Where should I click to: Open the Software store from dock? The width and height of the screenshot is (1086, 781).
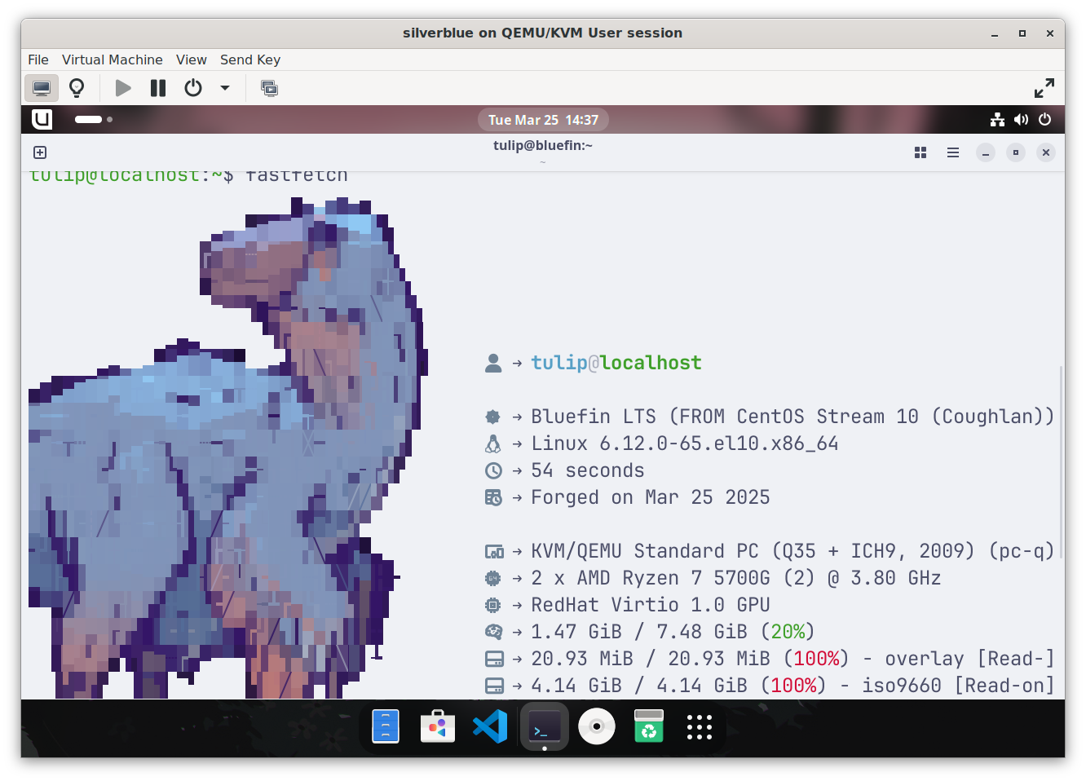[438, 726]
